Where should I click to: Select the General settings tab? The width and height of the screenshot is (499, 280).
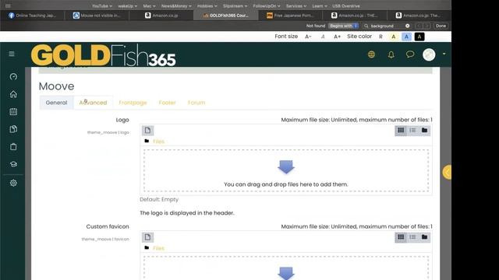tap(56, 103)
